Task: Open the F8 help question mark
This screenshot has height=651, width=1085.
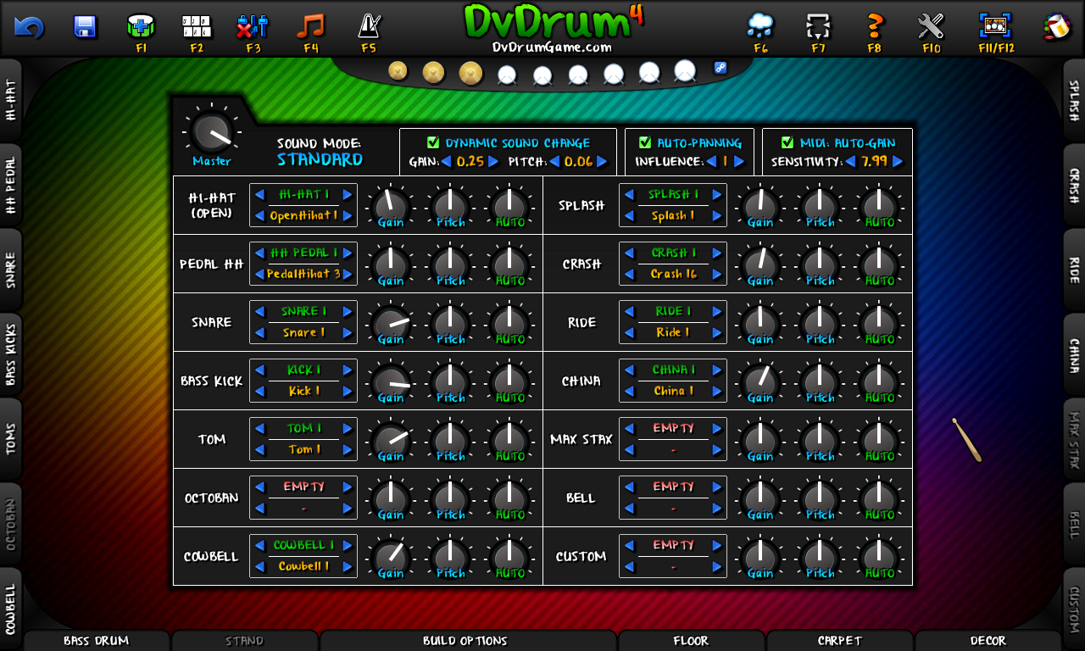Action: tap(875, 26)
